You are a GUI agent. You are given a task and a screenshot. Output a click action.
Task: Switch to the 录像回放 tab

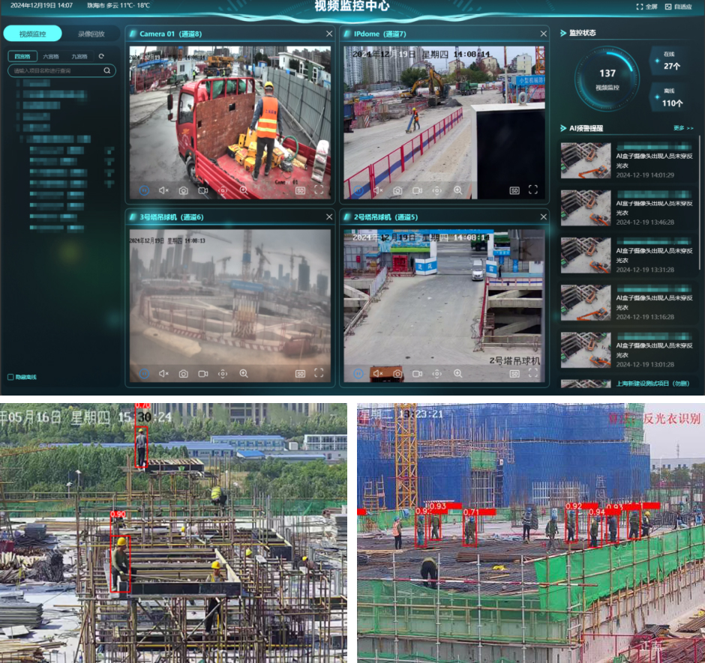tap(91, 34)
